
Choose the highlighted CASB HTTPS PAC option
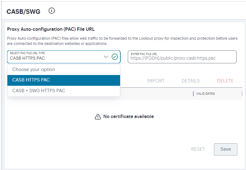(64, 80)
